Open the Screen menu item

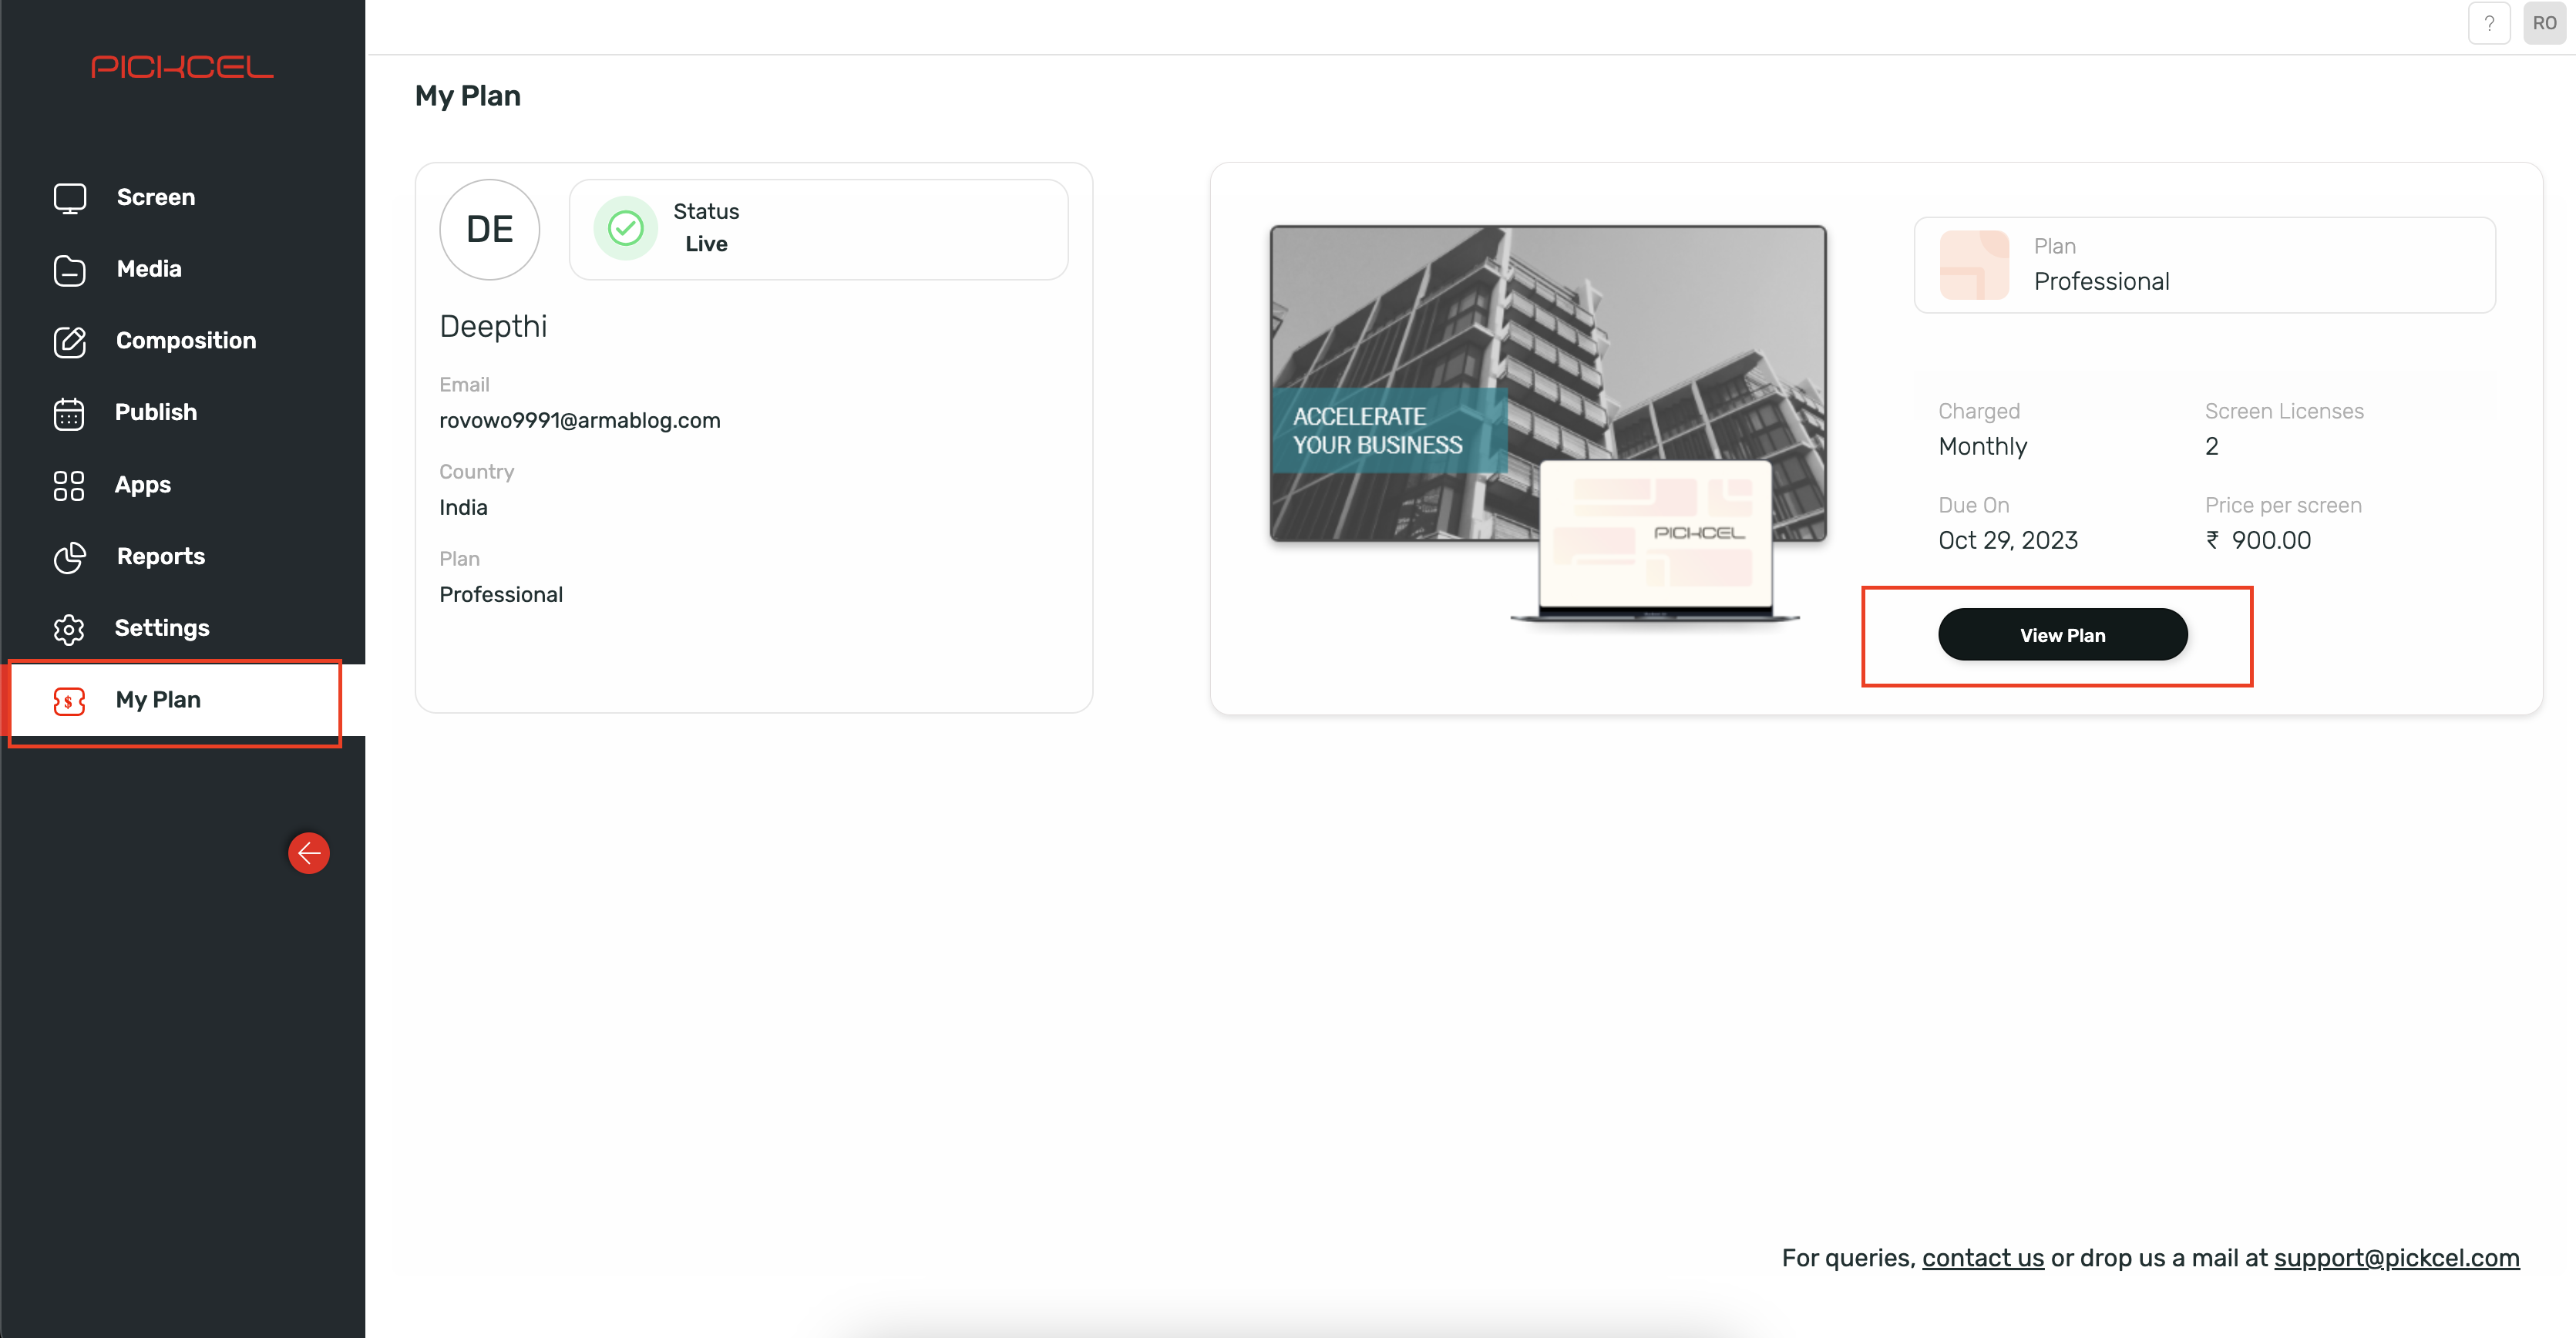coord(183,198)
